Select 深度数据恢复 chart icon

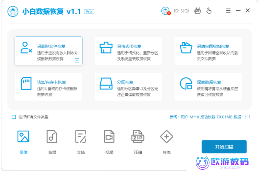(x=186, y=84)
